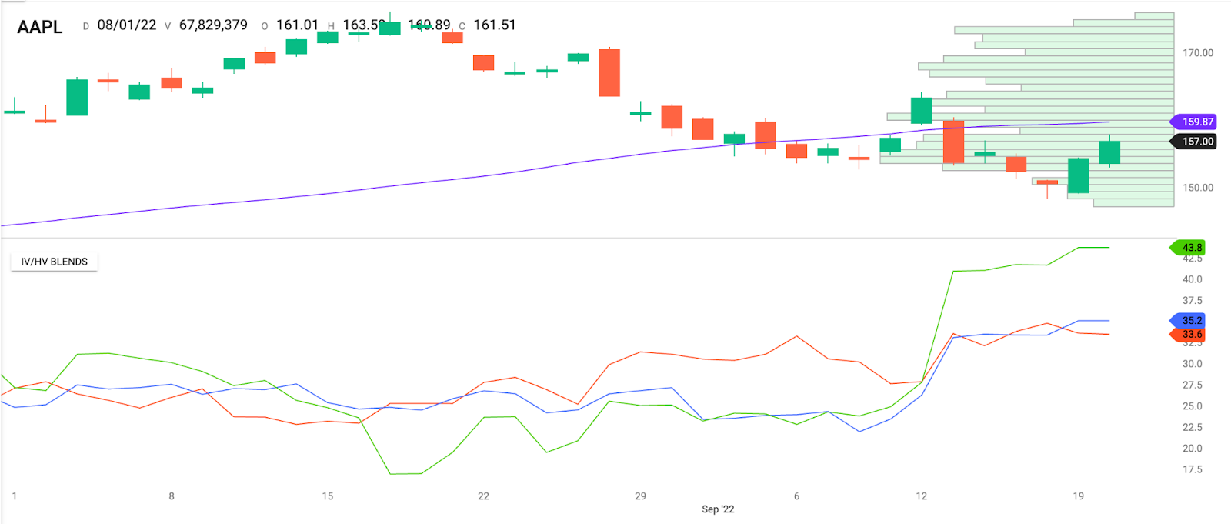Select the purple 159.87 price tag

pos(1193,122)
